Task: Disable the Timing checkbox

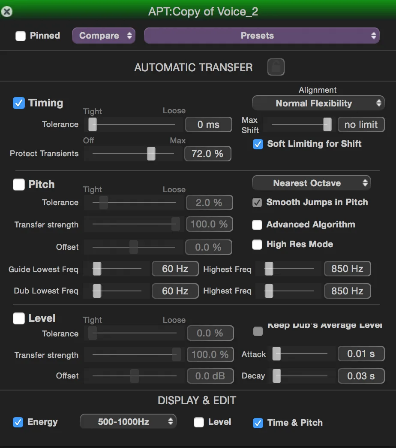Action: coord(19,103)
